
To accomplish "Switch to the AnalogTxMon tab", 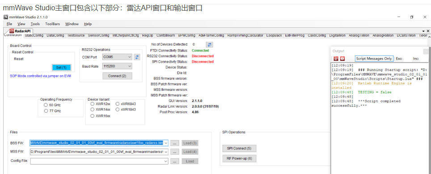I will (x=359, y=35).
